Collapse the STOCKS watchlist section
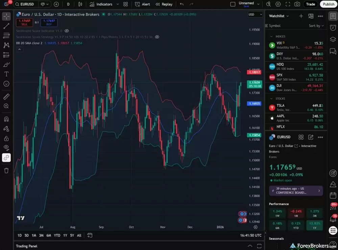Screen dimensions: 338x250 [271, 99]
